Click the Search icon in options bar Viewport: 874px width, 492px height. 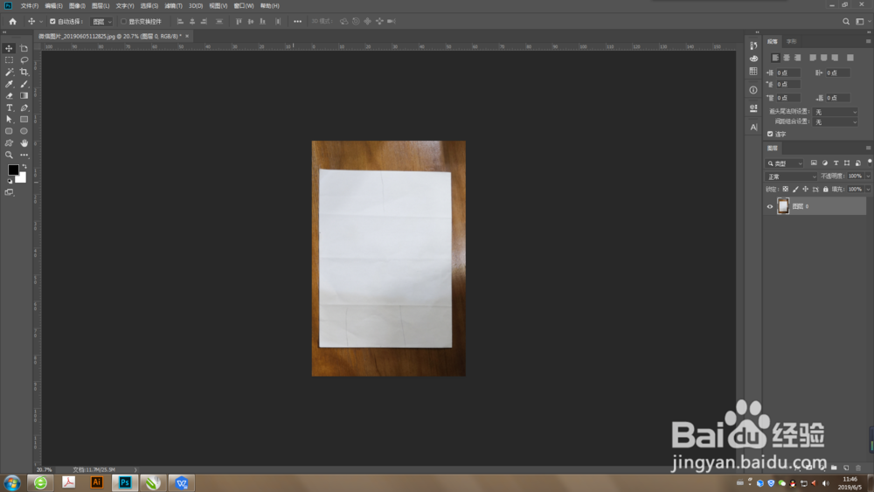tap(846, 21)
